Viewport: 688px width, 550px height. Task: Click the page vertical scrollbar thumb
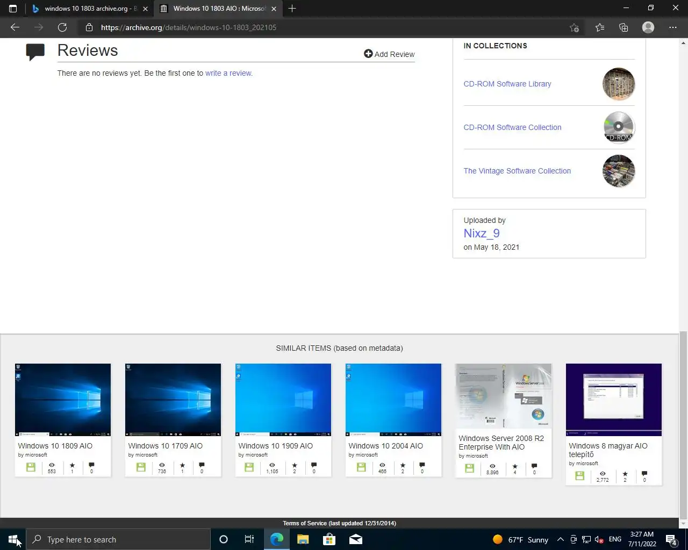(x=684, y=424)
